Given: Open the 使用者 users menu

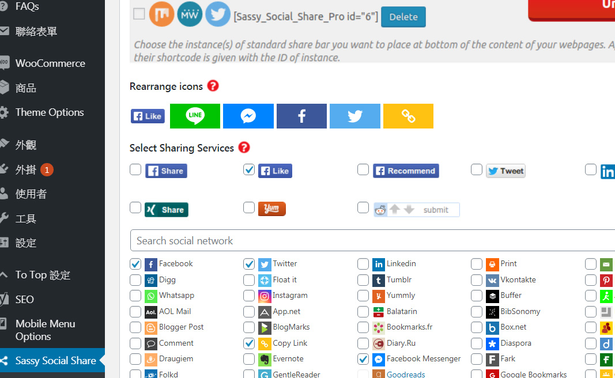Looking at the screenshot, I should coord(31,194).
